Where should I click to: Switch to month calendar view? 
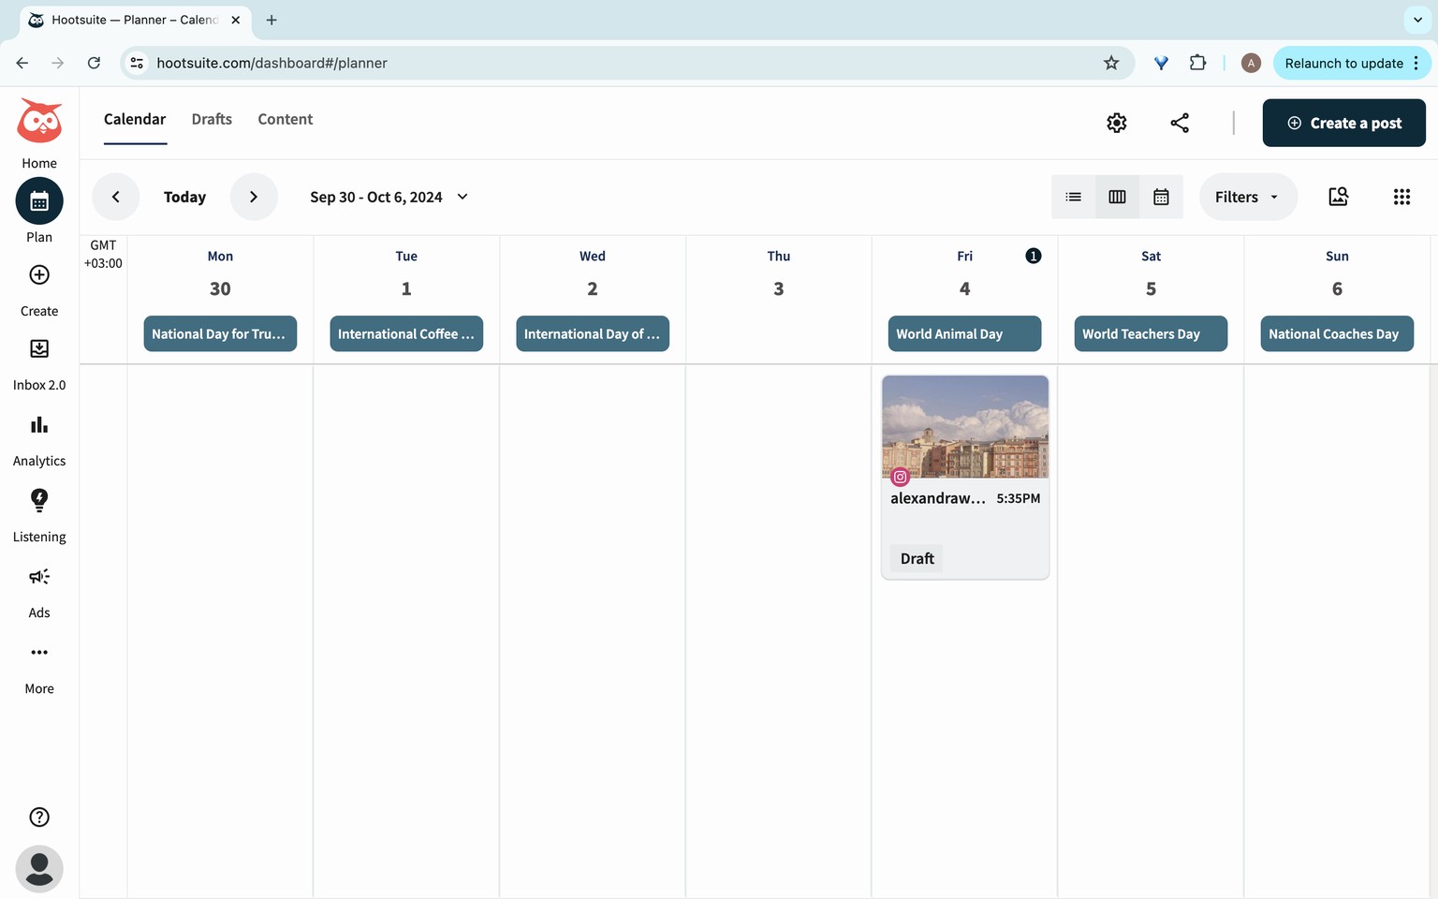pyautogui.click(x=1161, y=197)
